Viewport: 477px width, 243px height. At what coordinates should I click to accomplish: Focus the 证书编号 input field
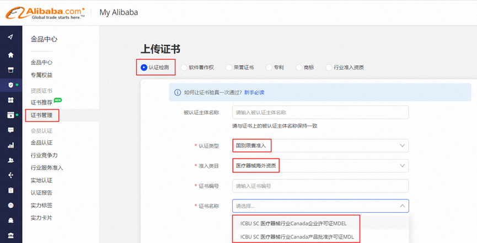tap(320, 186)
